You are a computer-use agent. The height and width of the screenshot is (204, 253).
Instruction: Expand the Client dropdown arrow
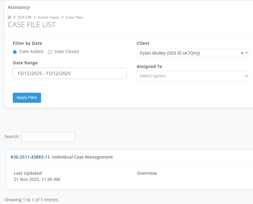[247, 53]
